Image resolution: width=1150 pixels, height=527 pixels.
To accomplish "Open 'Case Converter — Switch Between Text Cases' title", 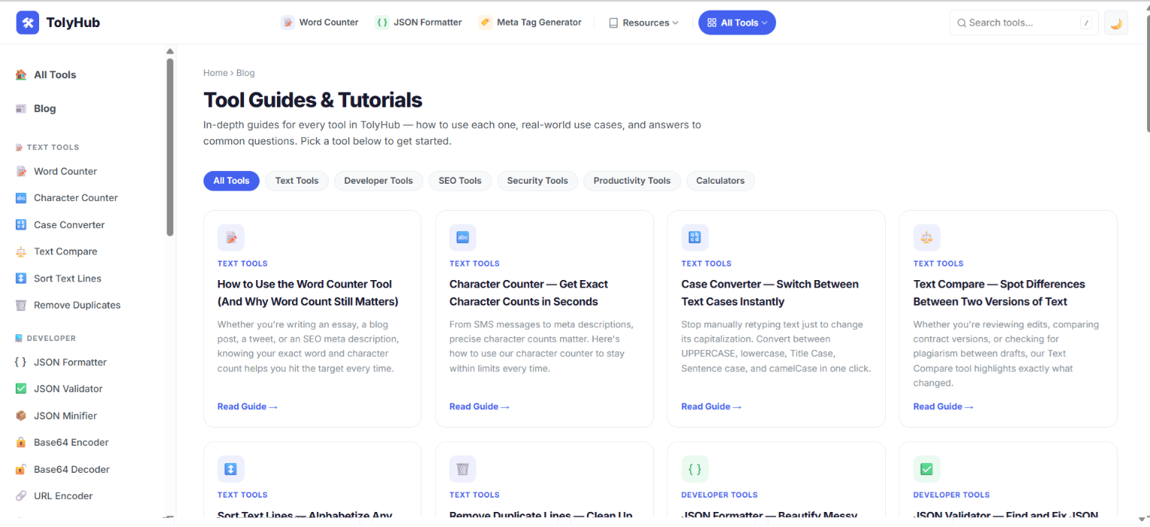I will click(x=770, y=293).
